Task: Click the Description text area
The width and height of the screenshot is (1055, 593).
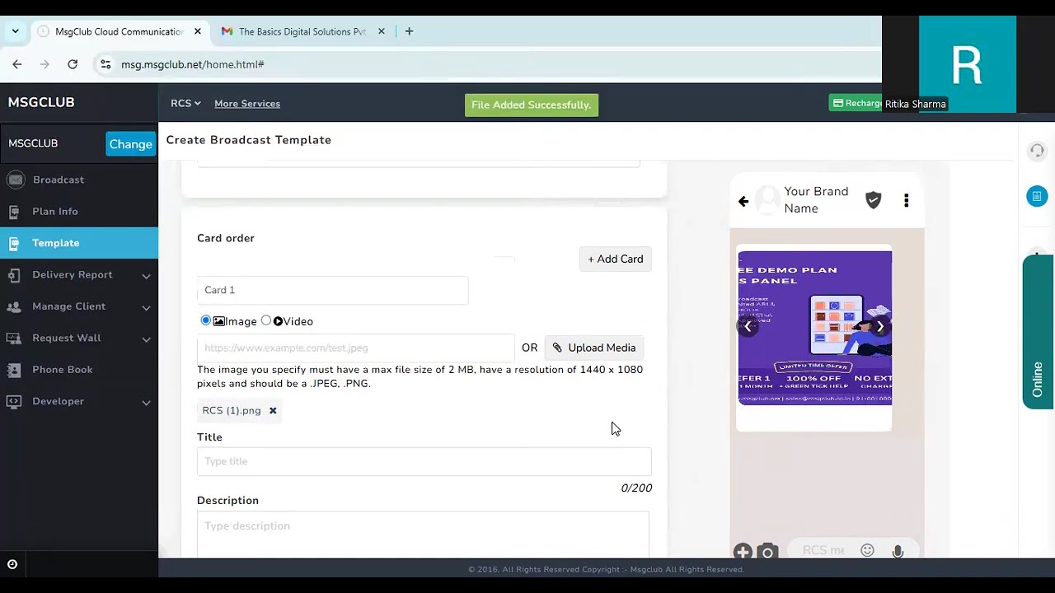Action: pos(424,534)
